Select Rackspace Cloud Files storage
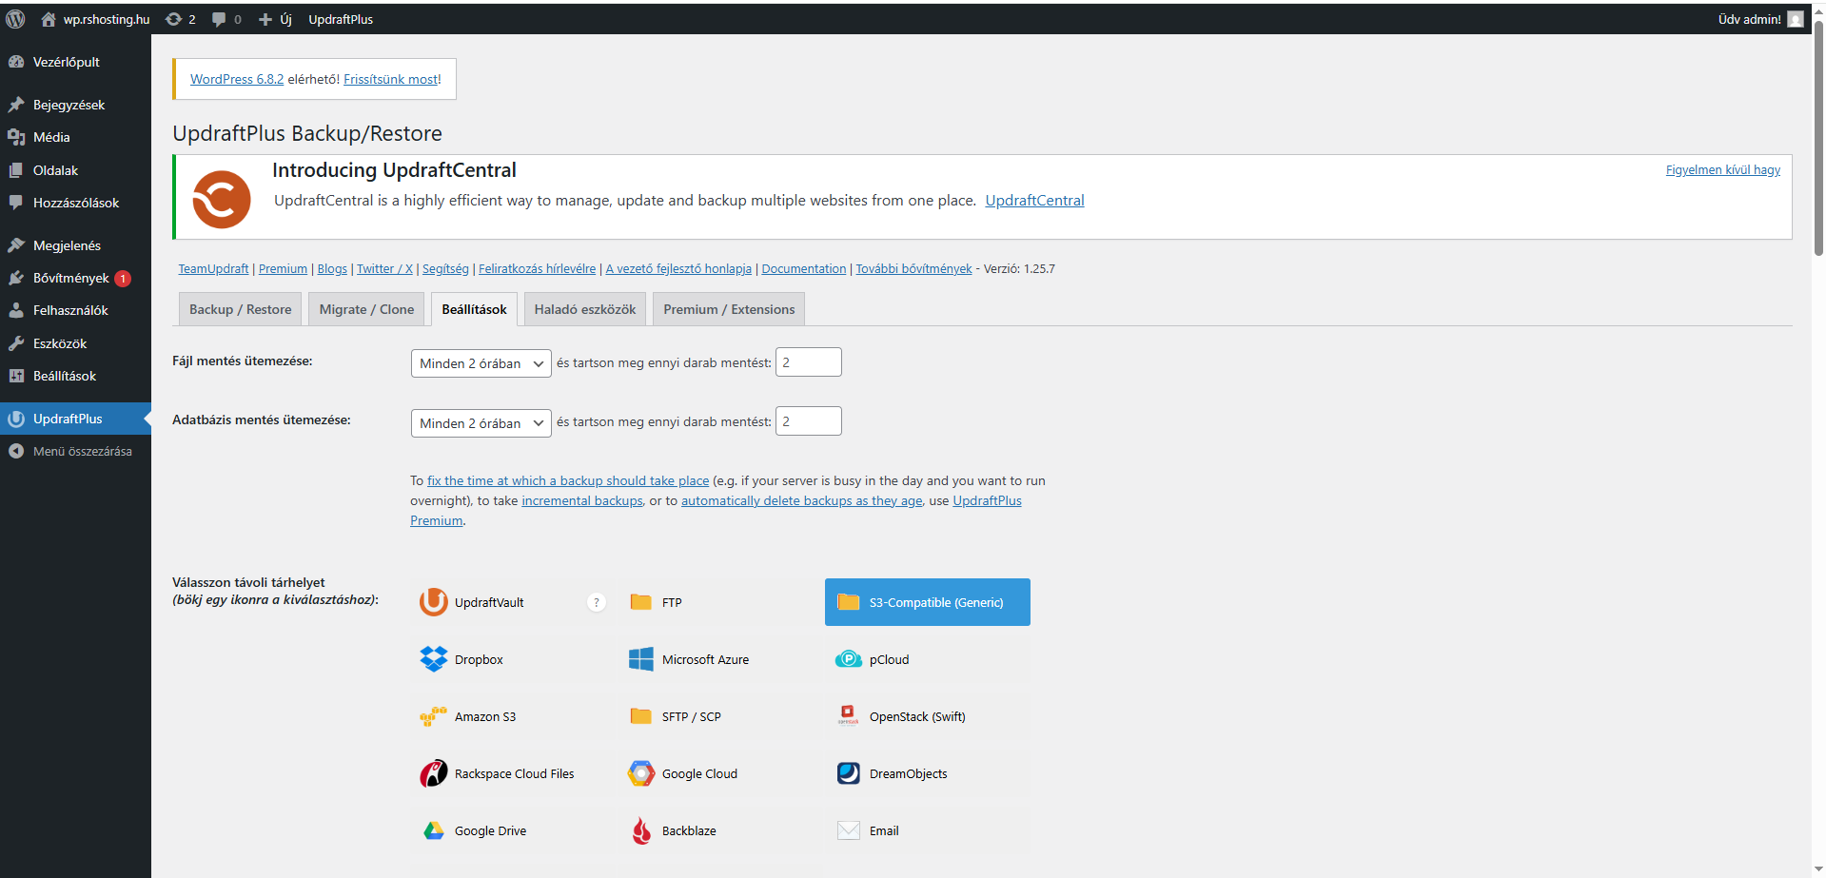The image size is (1826, 878). (514, 772)
